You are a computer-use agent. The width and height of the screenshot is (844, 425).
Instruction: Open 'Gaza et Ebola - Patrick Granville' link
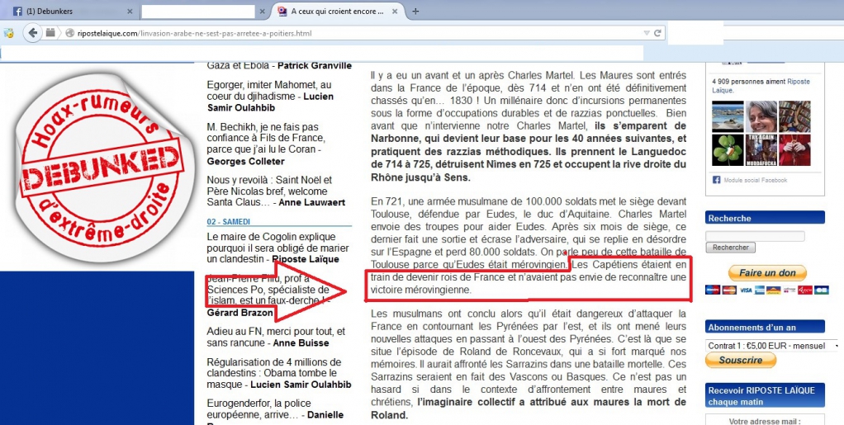click(279, 66)
